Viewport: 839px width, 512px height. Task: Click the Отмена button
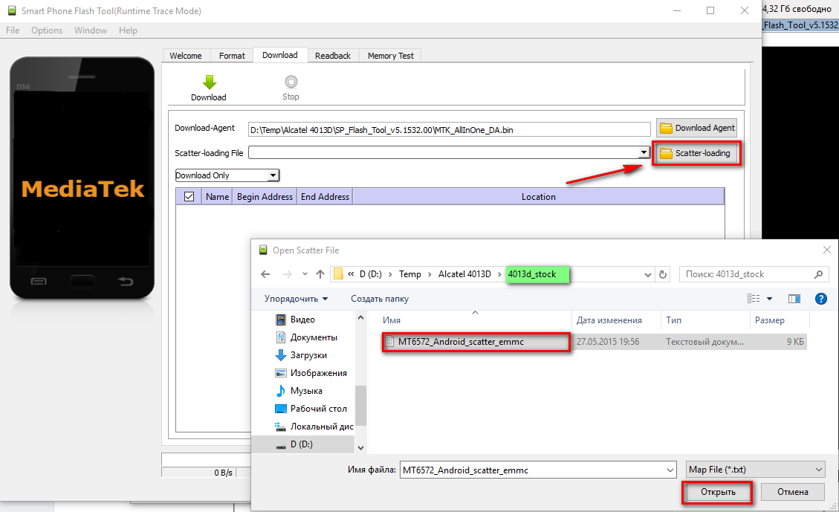pos(792,492)
